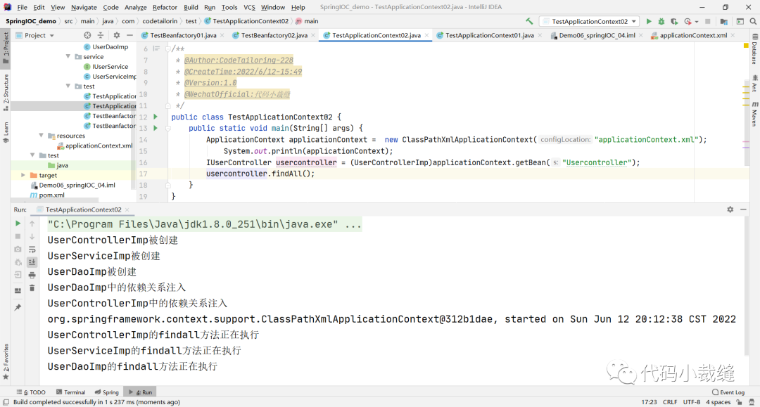Toggle the Favorites side tool window

click(6, 361)
